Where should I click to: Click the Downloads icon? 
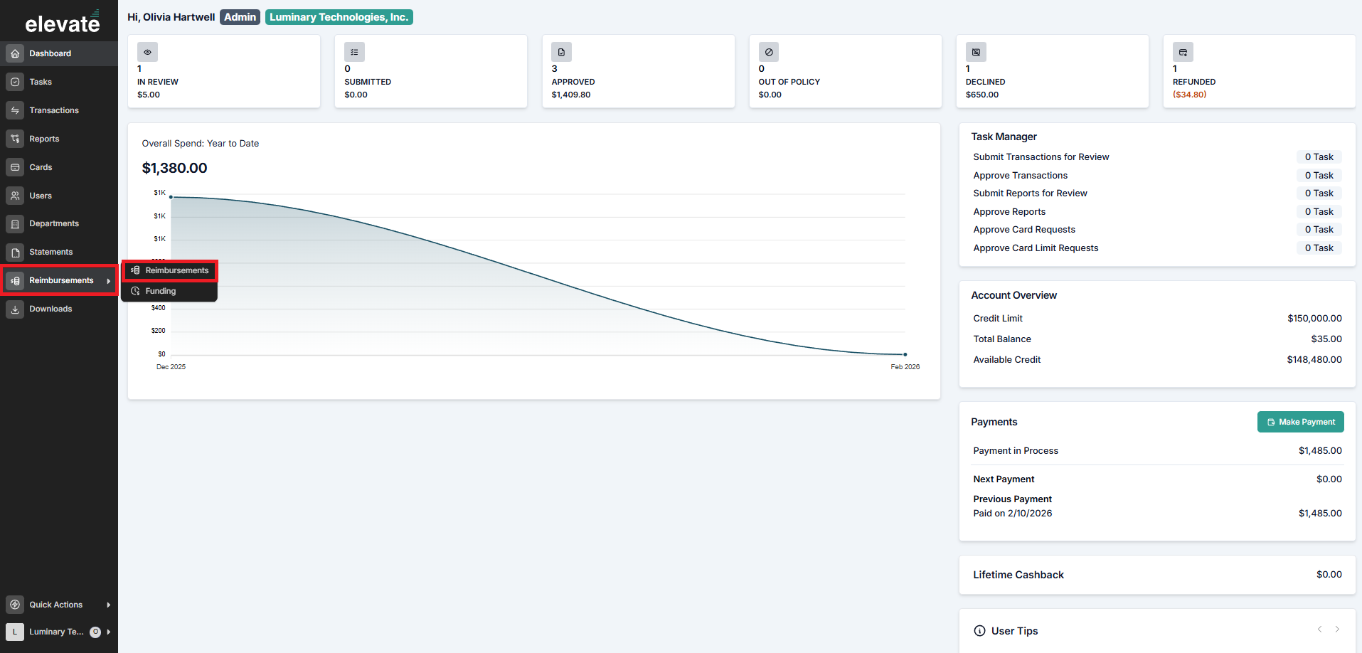pyautogui.click(x=15, y=309)
